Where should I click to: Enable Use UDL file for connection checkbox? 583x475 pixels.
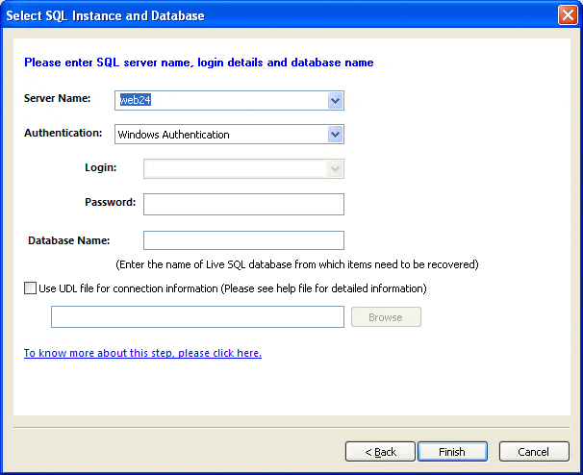coord(30,288)
